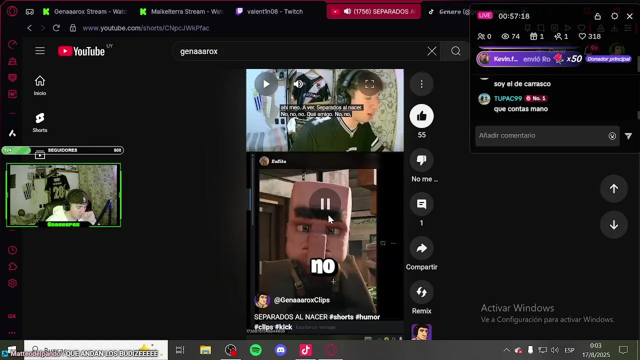Click the gifts counter icon
The image size is (640, 360).
point(536,36)
